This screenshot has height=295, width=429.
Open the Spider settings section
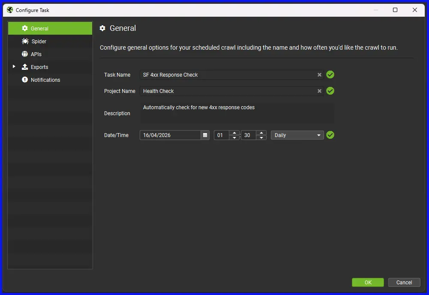click(50, 41)
